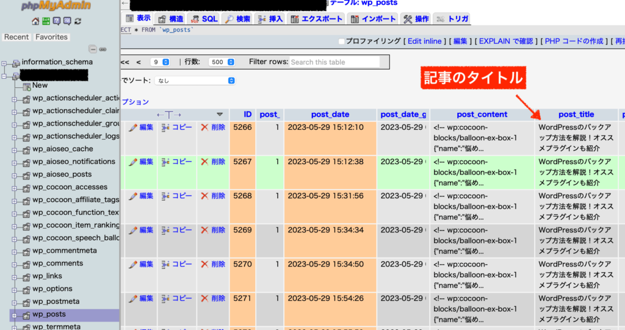
Task: Open the wp_cocoon_accesses table
Action: coord(70,187)
